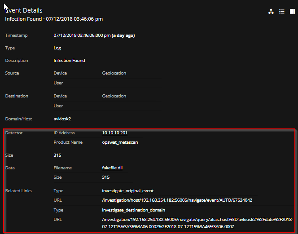Viewport: 298px width, 234px height.
Task: Click the User field under Source
Action: coord(58,83)
